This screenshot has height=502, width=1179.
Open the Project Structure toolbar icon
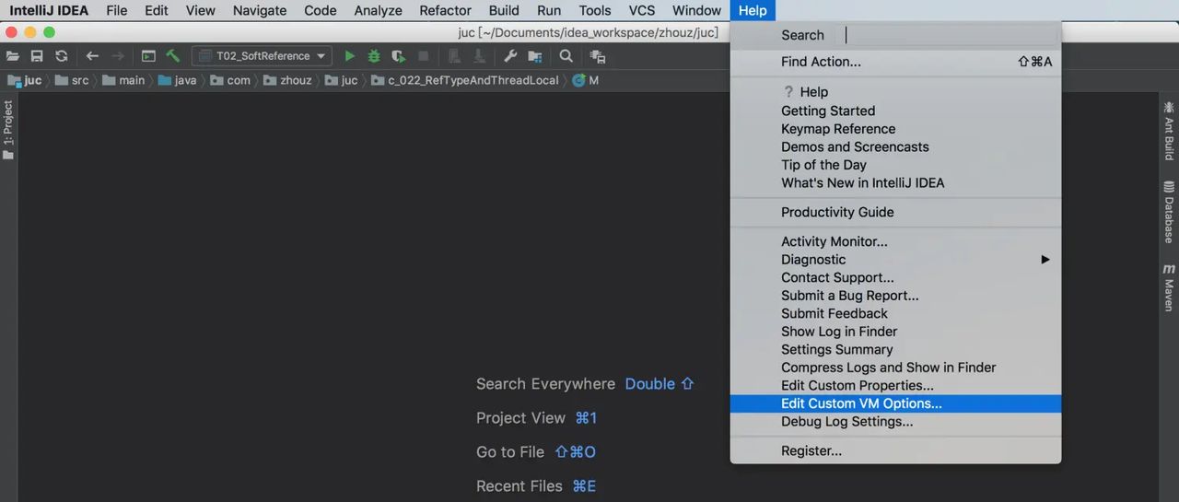click(x=534, y=56)
